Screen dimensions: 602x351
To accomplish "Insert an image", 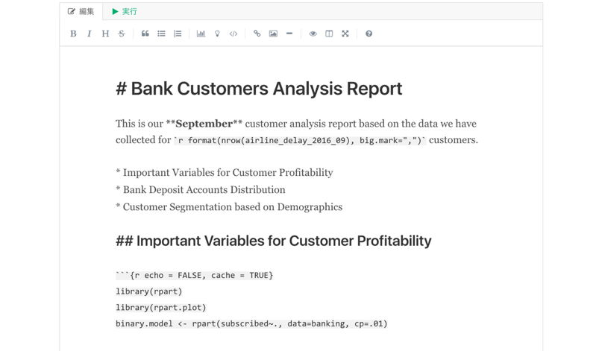I will point(273,34).
